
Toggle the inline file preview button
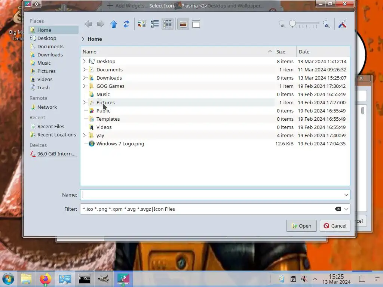coord(183,24)
